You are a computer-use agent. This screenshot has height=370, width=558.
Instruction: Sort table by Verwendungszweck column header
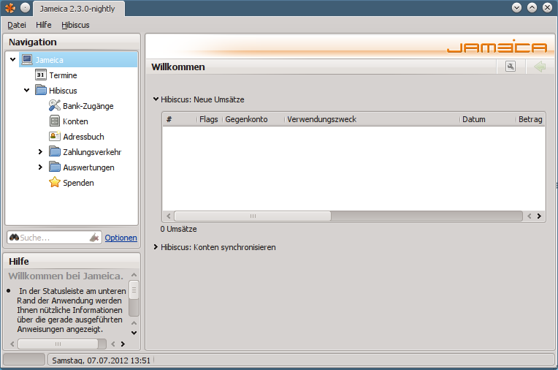[372, 119]
